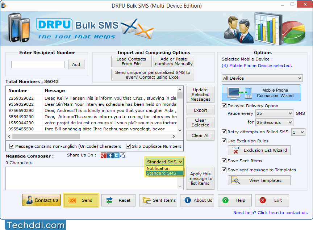Click Load Contacts From File
Screen dimensions: 313x230
[x=132, y=61]
